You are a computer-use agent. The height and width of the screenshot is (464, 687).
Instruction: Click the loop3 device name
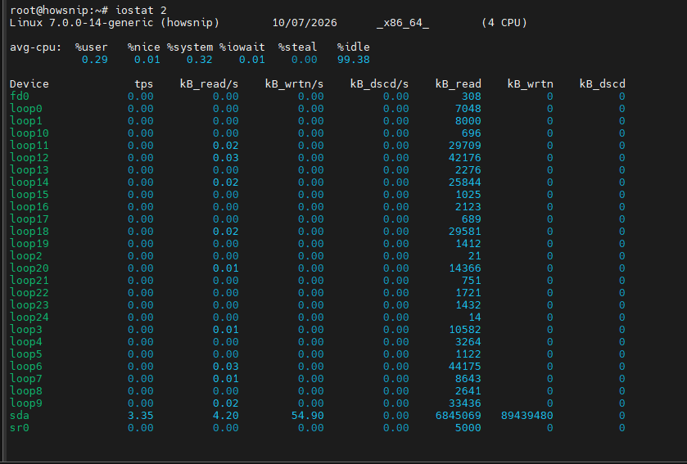tap(26, 329)
